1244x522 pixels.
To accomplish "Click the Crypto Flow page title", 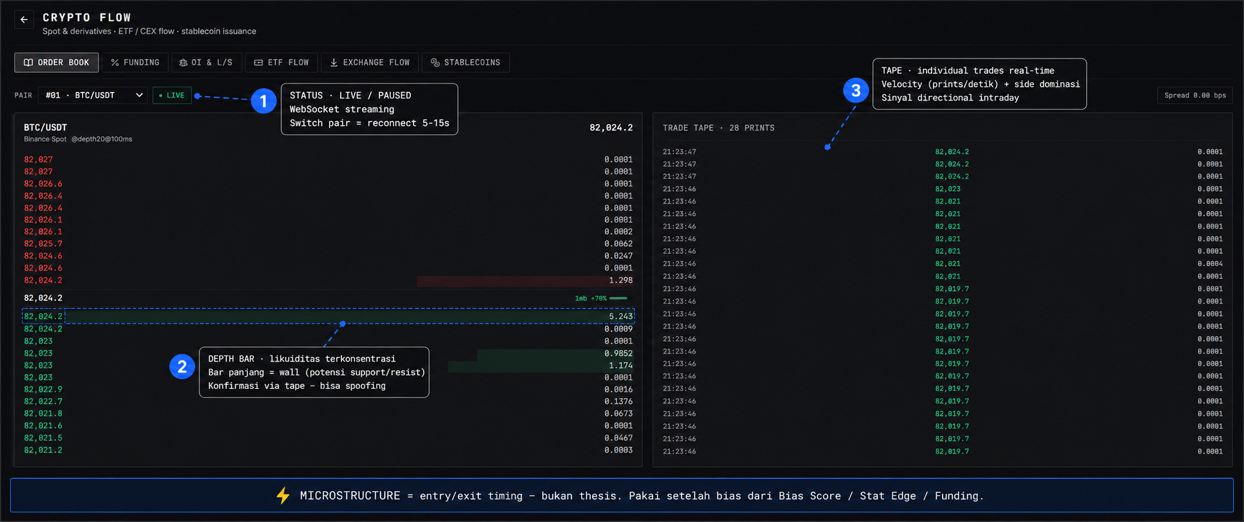I will click(87, 17).
